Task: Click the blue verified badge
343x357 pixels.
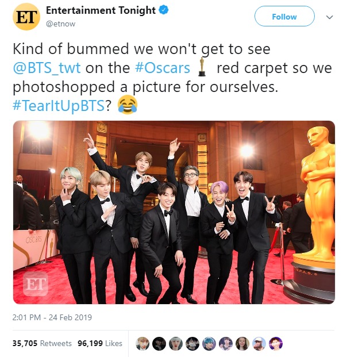Action: 163,10
